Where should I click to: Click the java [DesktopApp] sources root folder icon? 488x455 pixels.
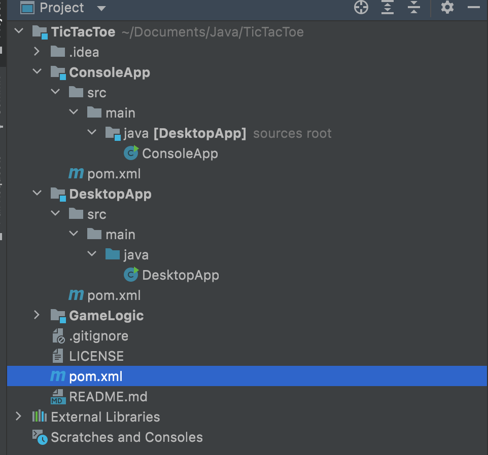pyautogui.click(x=113, y=134)
